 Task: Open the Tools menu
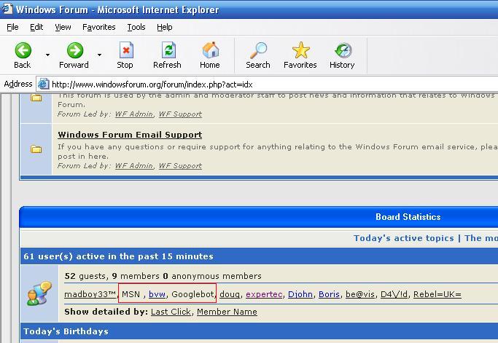coord(136,27)
